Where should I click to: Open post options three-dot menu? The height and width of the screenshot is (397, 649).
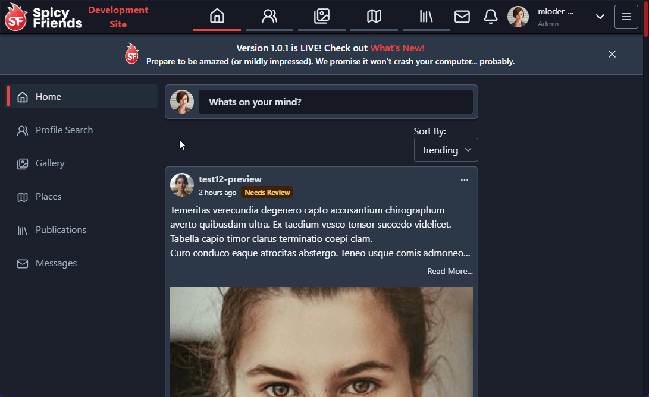pos(465,180)
